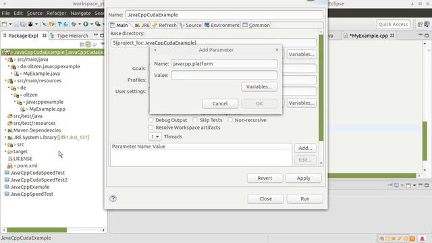Click the Save toolbar icon

tap(16, 24)
